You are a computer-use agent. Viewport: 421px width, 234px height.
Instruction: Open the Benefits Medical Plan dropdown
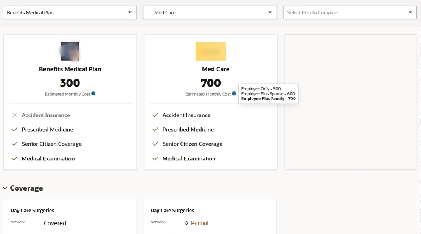pos(70,12)
